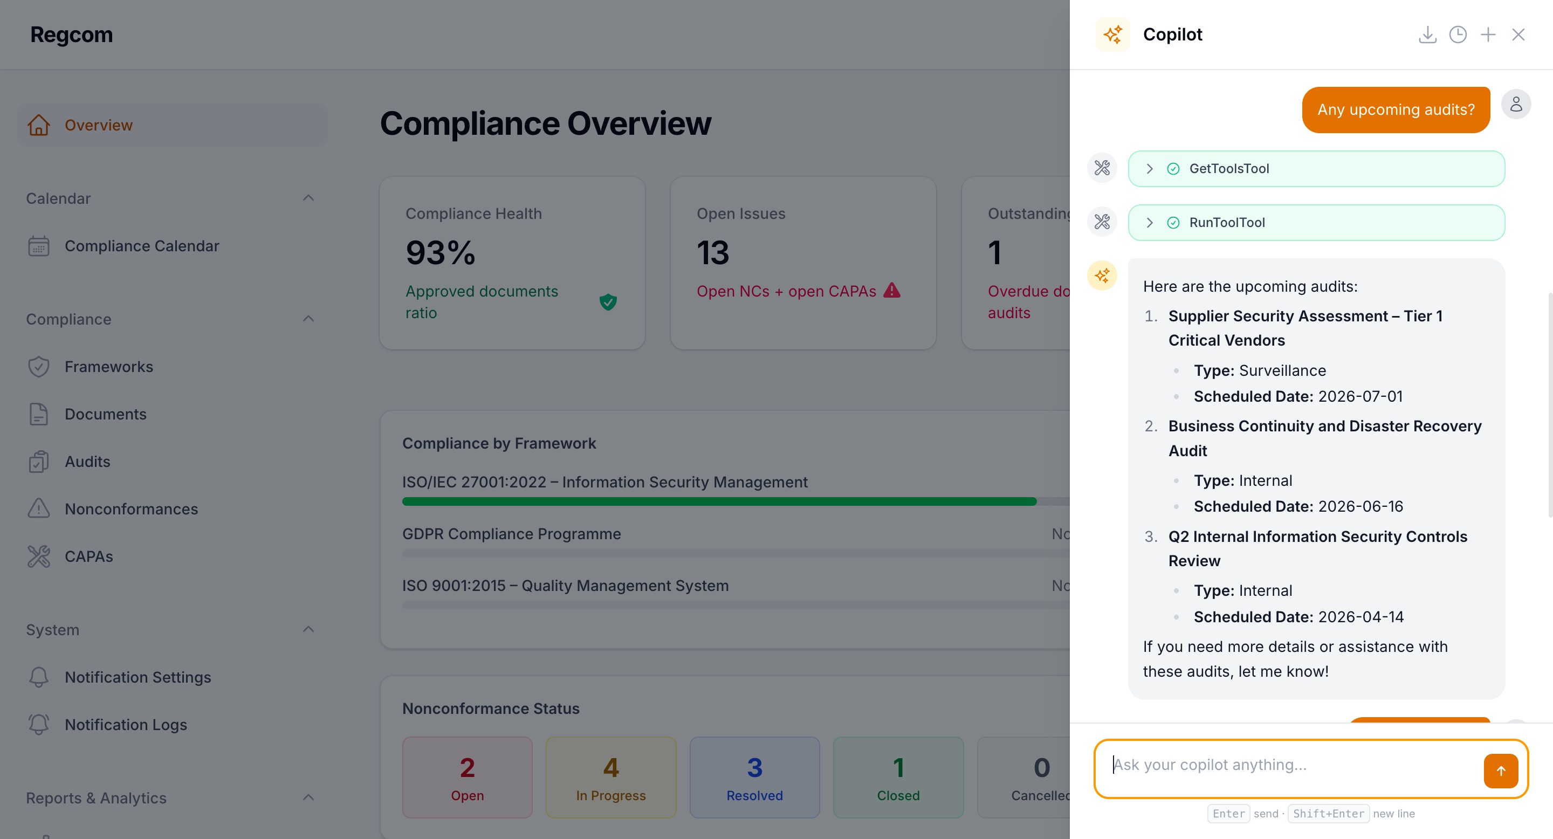The image size is (1553, 839).
Task: Close the Copilot panel
Action: point(1518,35)
